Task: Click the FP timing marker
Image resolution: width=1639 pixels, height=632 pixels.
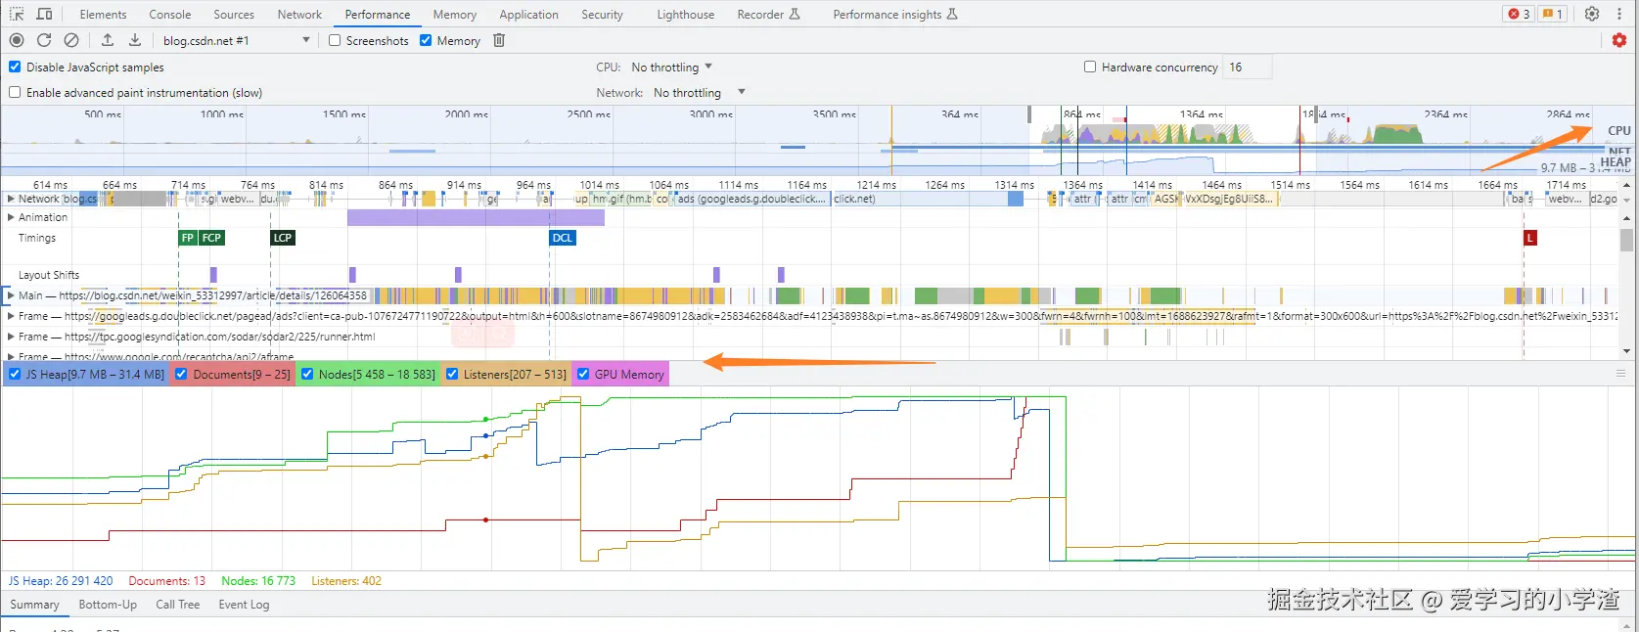Action: tap(188, 238)
